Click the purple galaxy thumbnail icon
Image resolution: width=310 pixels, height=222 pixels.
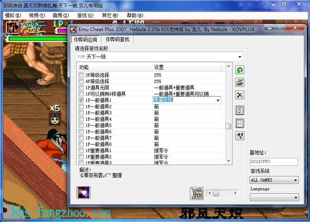click(x=84, y=193)
